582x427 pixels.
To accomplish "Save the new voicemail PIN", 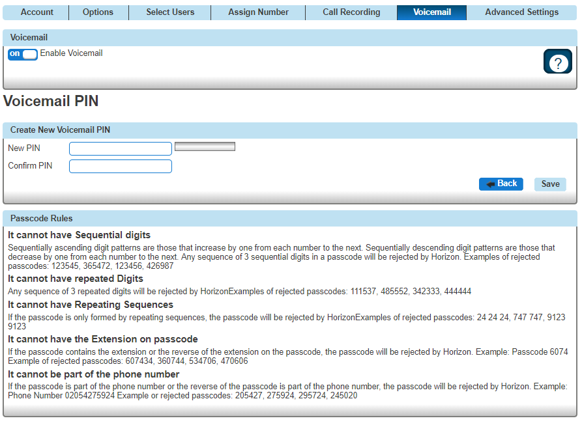I will pyautogui.click(x=550, y=184).
